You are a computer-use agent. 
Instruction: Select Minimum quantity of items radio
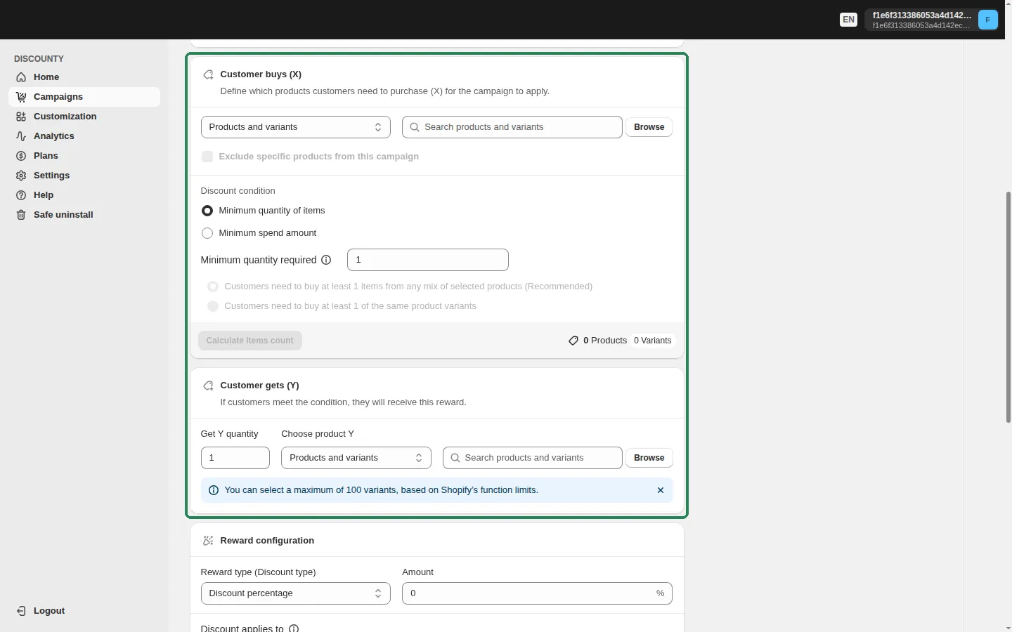[x=207, y=211]
